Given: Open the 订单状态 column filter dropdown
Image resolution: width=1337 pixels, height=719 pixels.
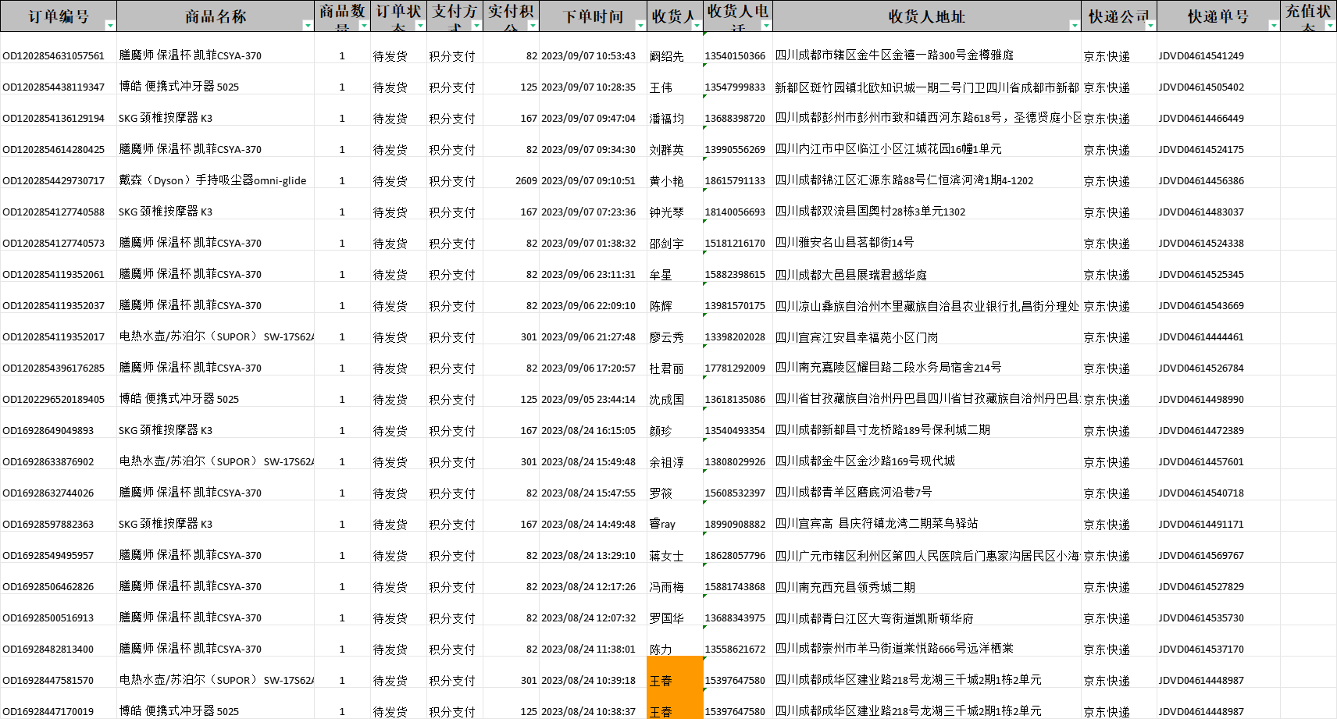Looking at the screenshot, I should tap(420, 26).
